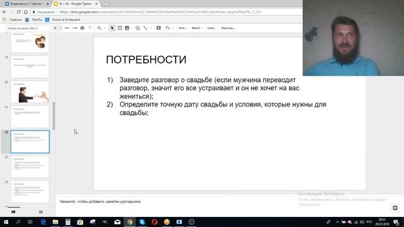Viewport: 404px width, 227px height.
Task: Open Task View on taskbar
Action: click(x=30, y=222)
